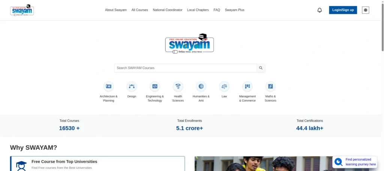Select the Design category icon

click(x=132, y=86)
